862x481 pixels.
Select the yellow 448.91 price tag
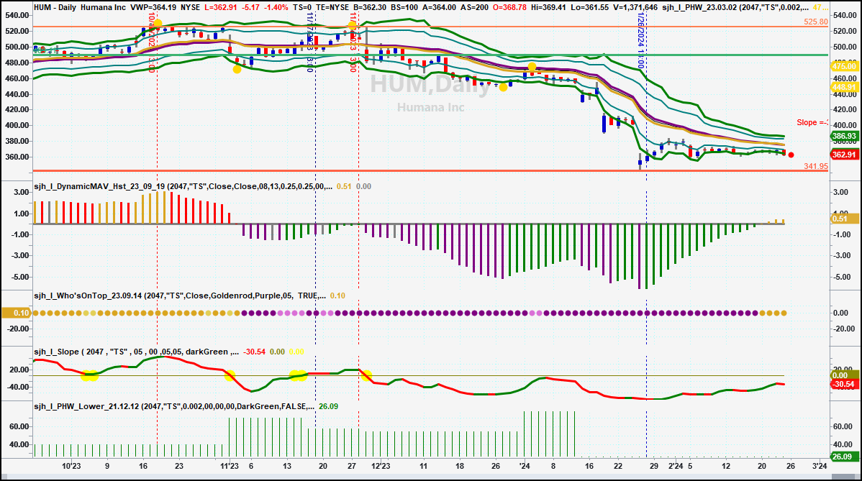pos(845,87)
